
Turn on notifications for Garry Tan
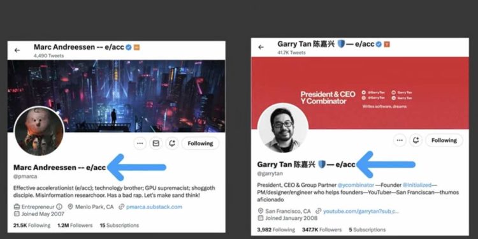pyautogui.click(x=416, y=140)
